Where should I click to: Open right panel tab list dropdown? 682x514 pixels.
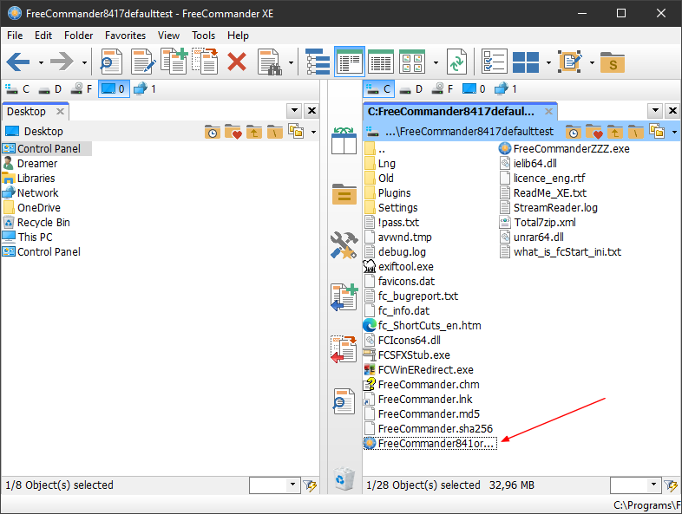coord(655,111)
